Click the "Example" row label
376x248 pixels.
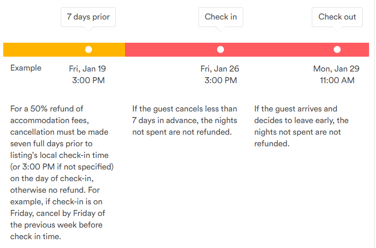(26, 68)
